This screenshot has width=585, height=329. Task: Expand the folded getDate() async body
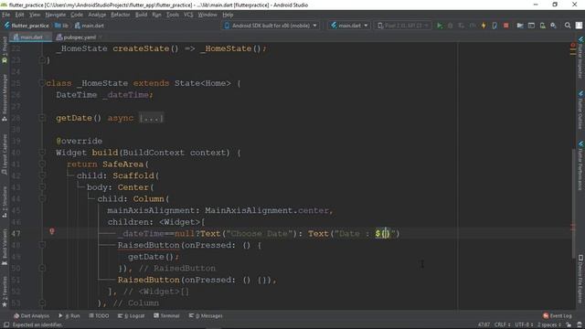coord(151,118)
